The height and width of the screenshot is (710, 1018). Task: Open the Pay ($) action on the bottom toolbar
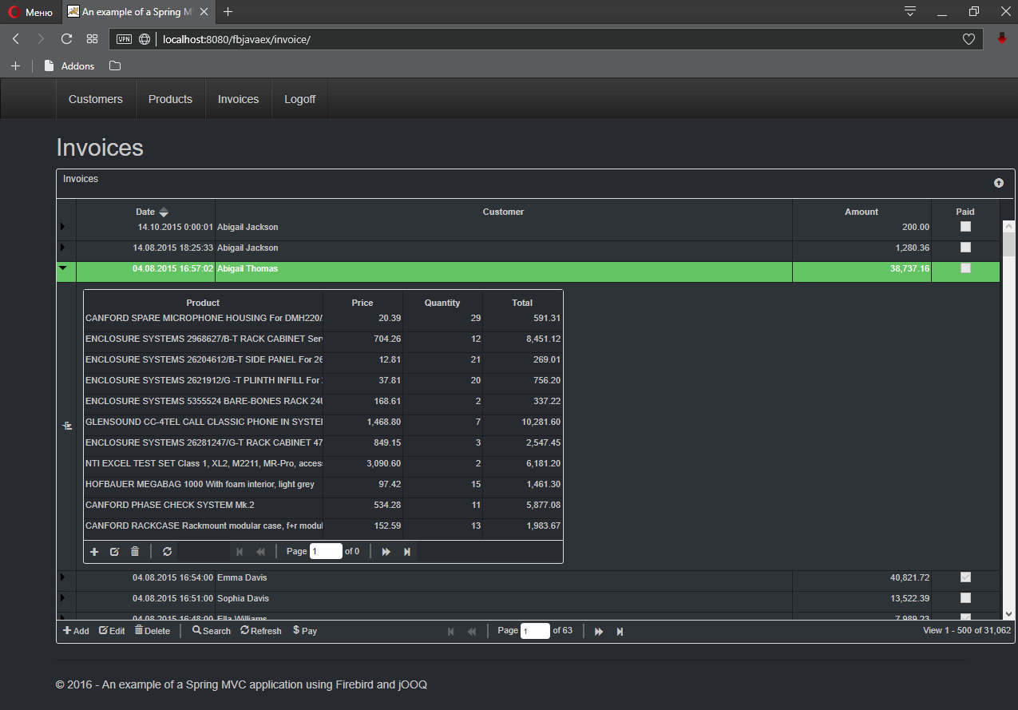tap(304, 630)
